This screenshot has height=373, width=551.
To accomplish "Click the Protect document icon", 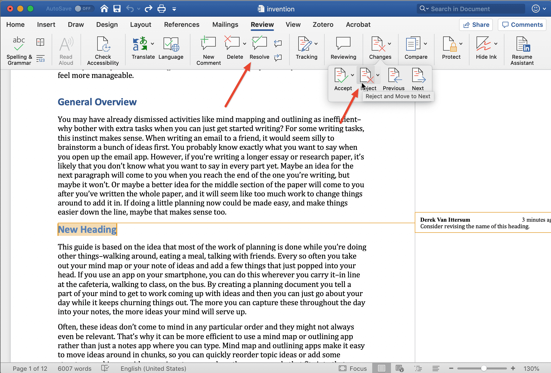I will point(449,44).
